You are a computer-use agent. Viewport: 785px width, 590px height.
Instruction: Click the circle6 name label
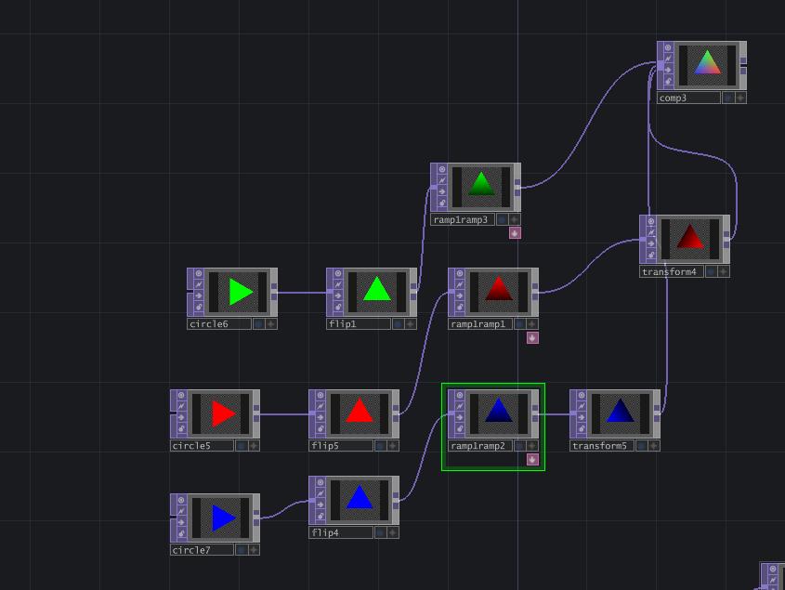(x=219, y=324)
